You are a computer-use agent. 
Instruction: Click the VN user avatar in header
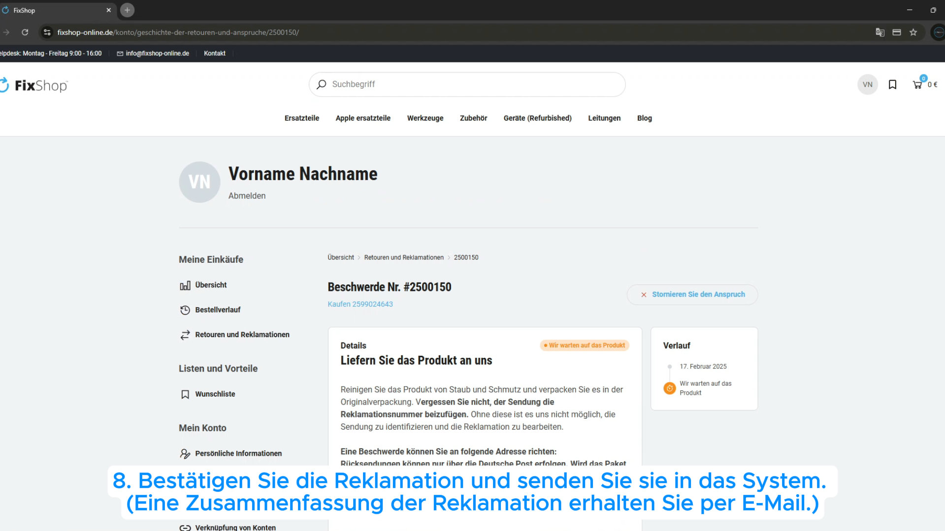point(867,85)
